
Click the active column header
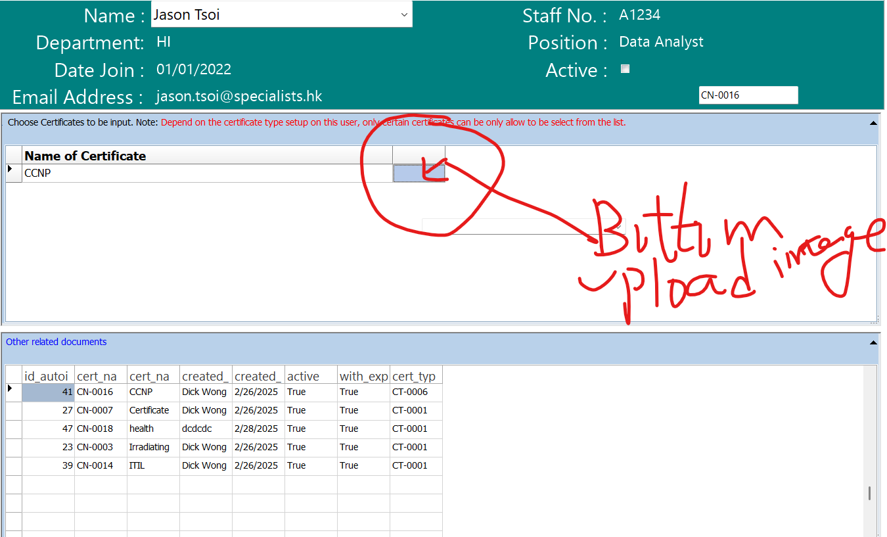pyautogui.click(x=311, y=376)
